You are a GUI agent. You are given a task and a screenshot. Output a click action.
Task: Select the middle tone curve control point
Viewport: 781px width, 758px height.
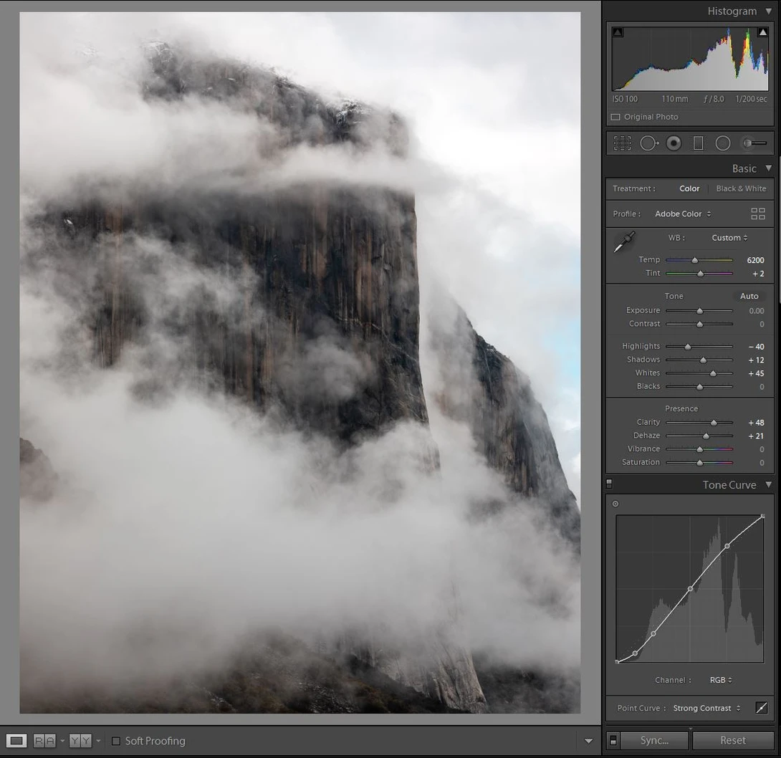click(x=690, y=589)
